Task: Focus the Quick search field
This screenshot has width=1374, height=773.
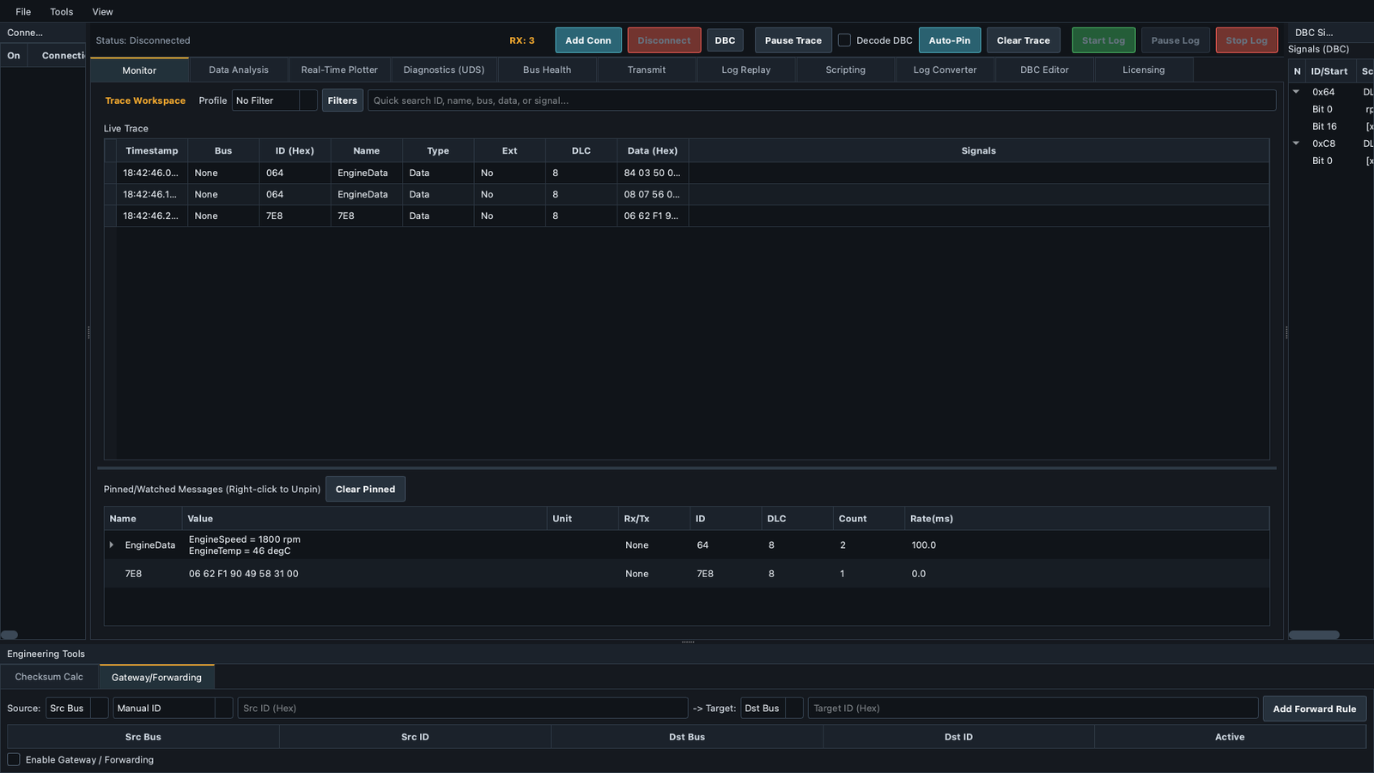Action: 822,100
